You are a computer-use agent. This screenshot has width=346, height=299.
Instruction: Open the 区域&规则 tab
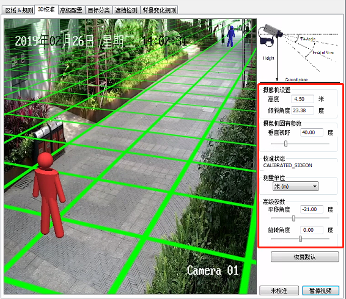[19, 10]
